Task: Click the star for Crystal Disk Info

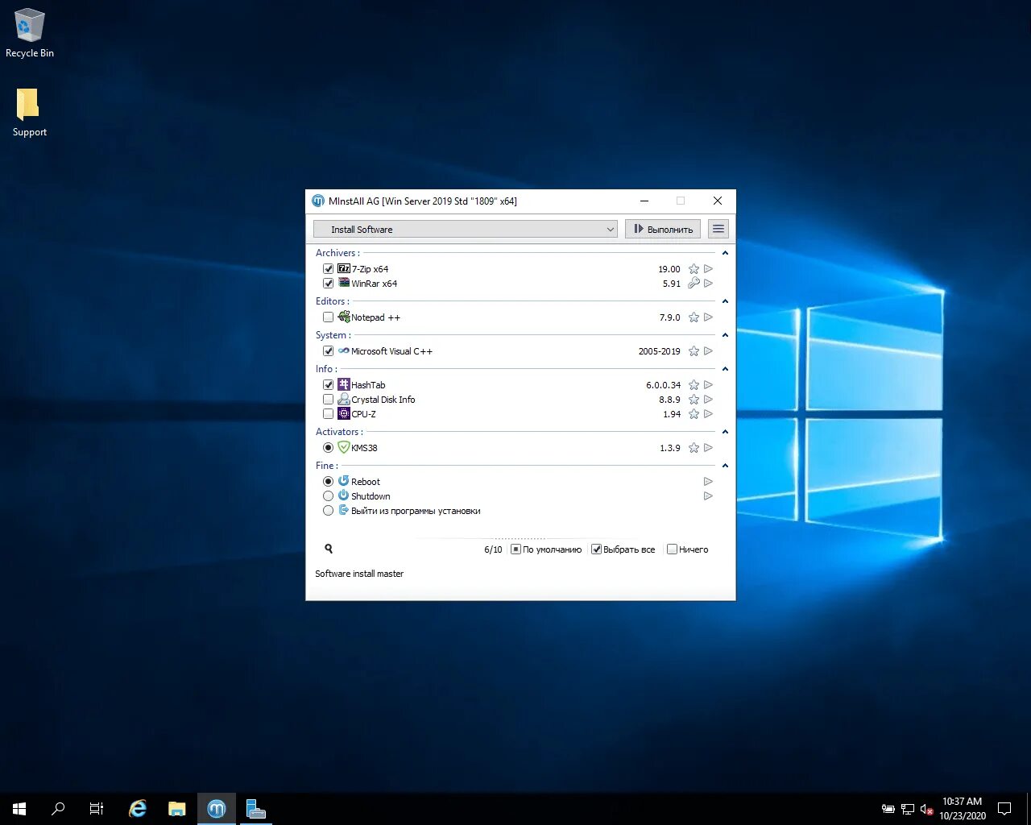Action: tap(694, 400)
